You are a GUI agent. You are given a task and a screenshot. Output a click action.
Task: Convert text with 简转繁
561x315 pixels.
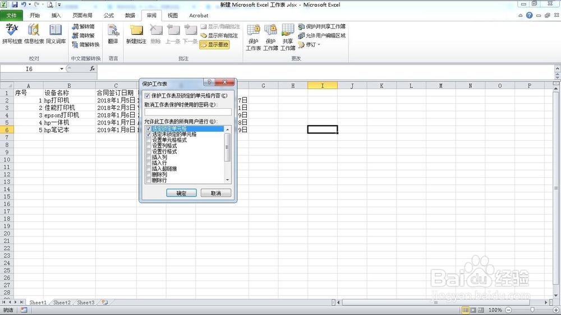[x=84, y=35]
